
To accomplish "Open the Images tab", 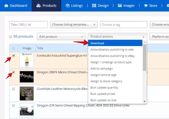I will (126, 6).
